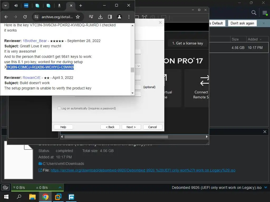
Task: View site information icon in address bar
Action: 36,17
